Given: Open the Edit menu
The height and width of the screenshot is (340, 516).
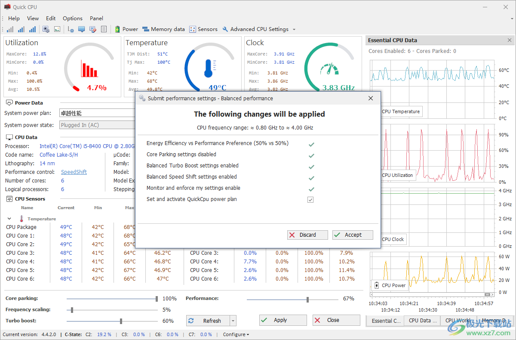Looking at the screenshot, I should [51, 18].
